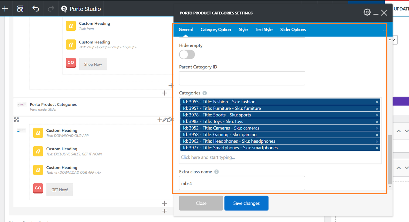
Task: Select the 'DOWNLOAD OUR APP' Custom Heading icon
Action: pos(38,133)
